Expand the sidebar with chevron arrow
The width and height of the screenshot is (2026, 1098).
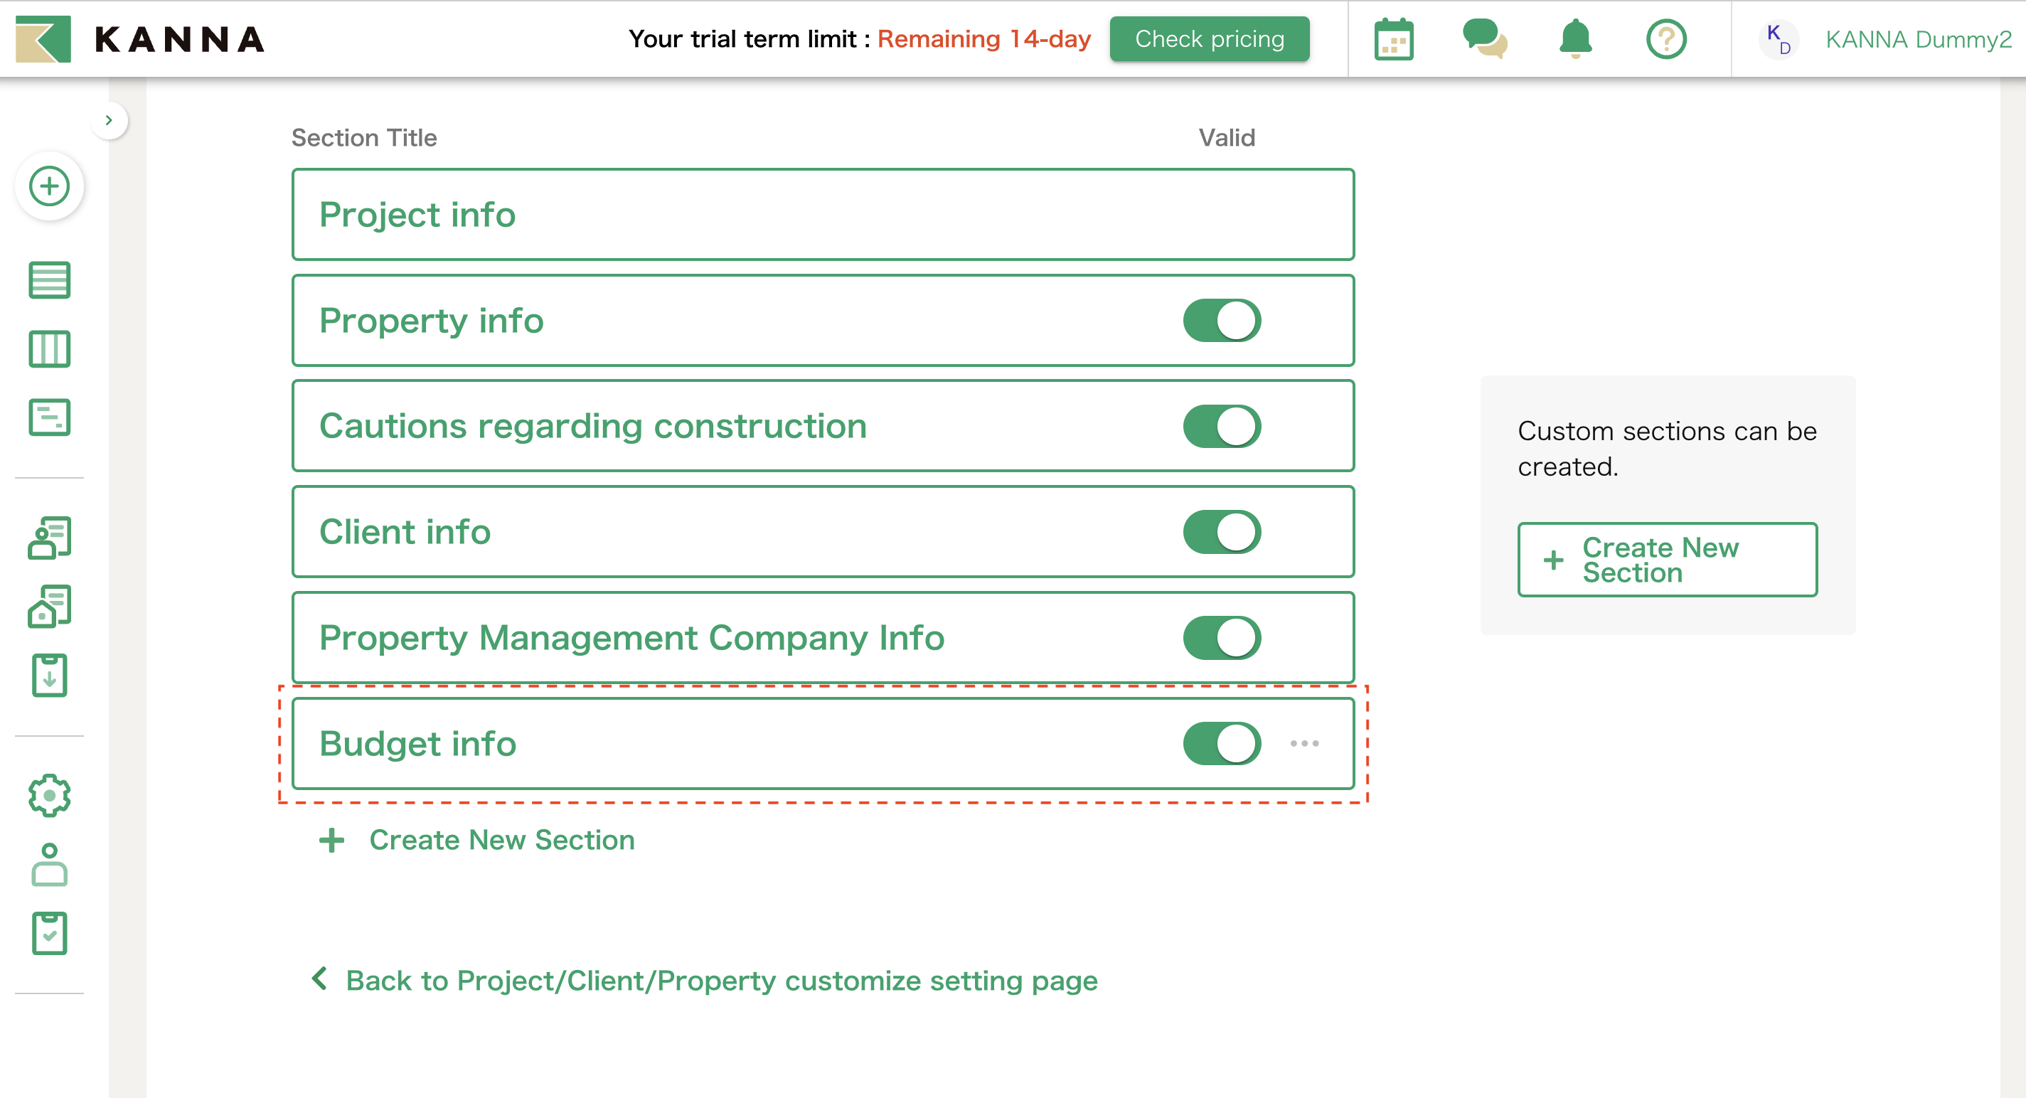click(110, 120)
